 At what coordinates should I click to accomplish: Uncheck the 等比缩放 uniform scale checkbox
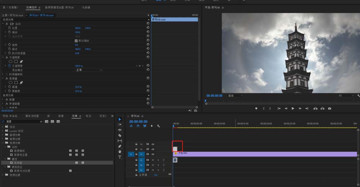click(76, 41)
